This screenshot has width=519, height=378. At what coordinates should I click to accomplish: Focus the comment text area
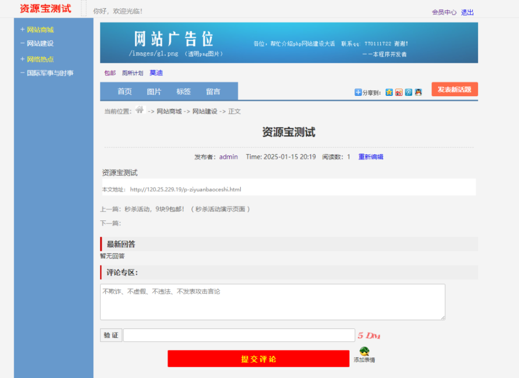point(272,302)
